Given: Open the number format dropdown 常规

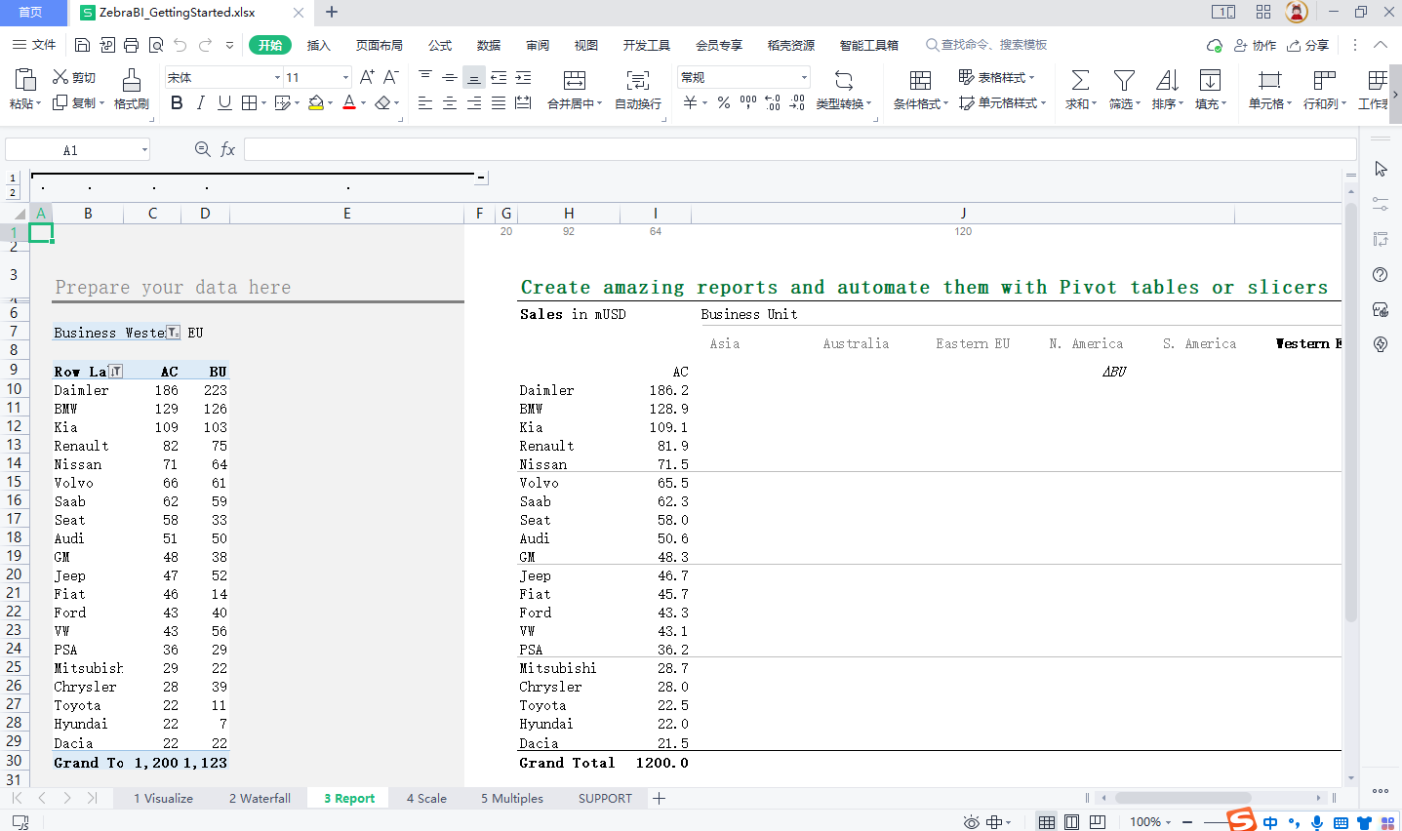Looking at the screenshot, I should (x=804, y=77).
